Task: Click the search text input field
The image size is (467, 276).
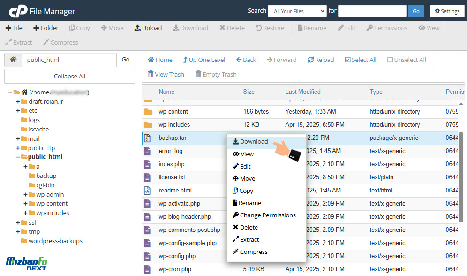Action: [x=372, y=11]
